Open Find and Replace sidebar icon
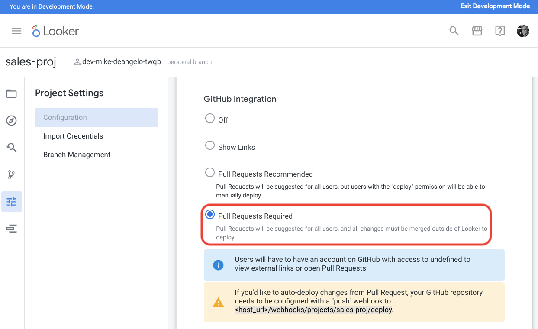The image size is (538, 329). [11, 148]
